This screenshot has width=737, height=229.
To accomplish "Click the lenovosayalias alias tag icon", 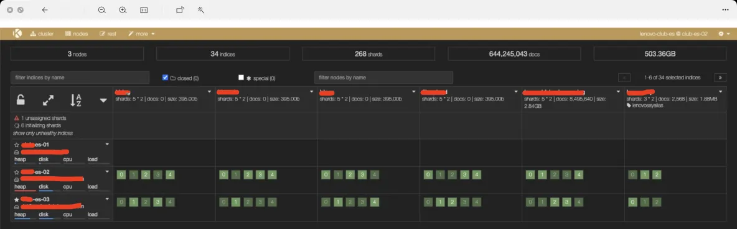I will [629, 105].
